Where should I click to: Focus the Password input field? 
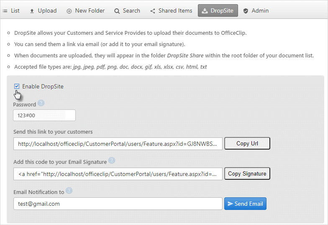[44, 115]
